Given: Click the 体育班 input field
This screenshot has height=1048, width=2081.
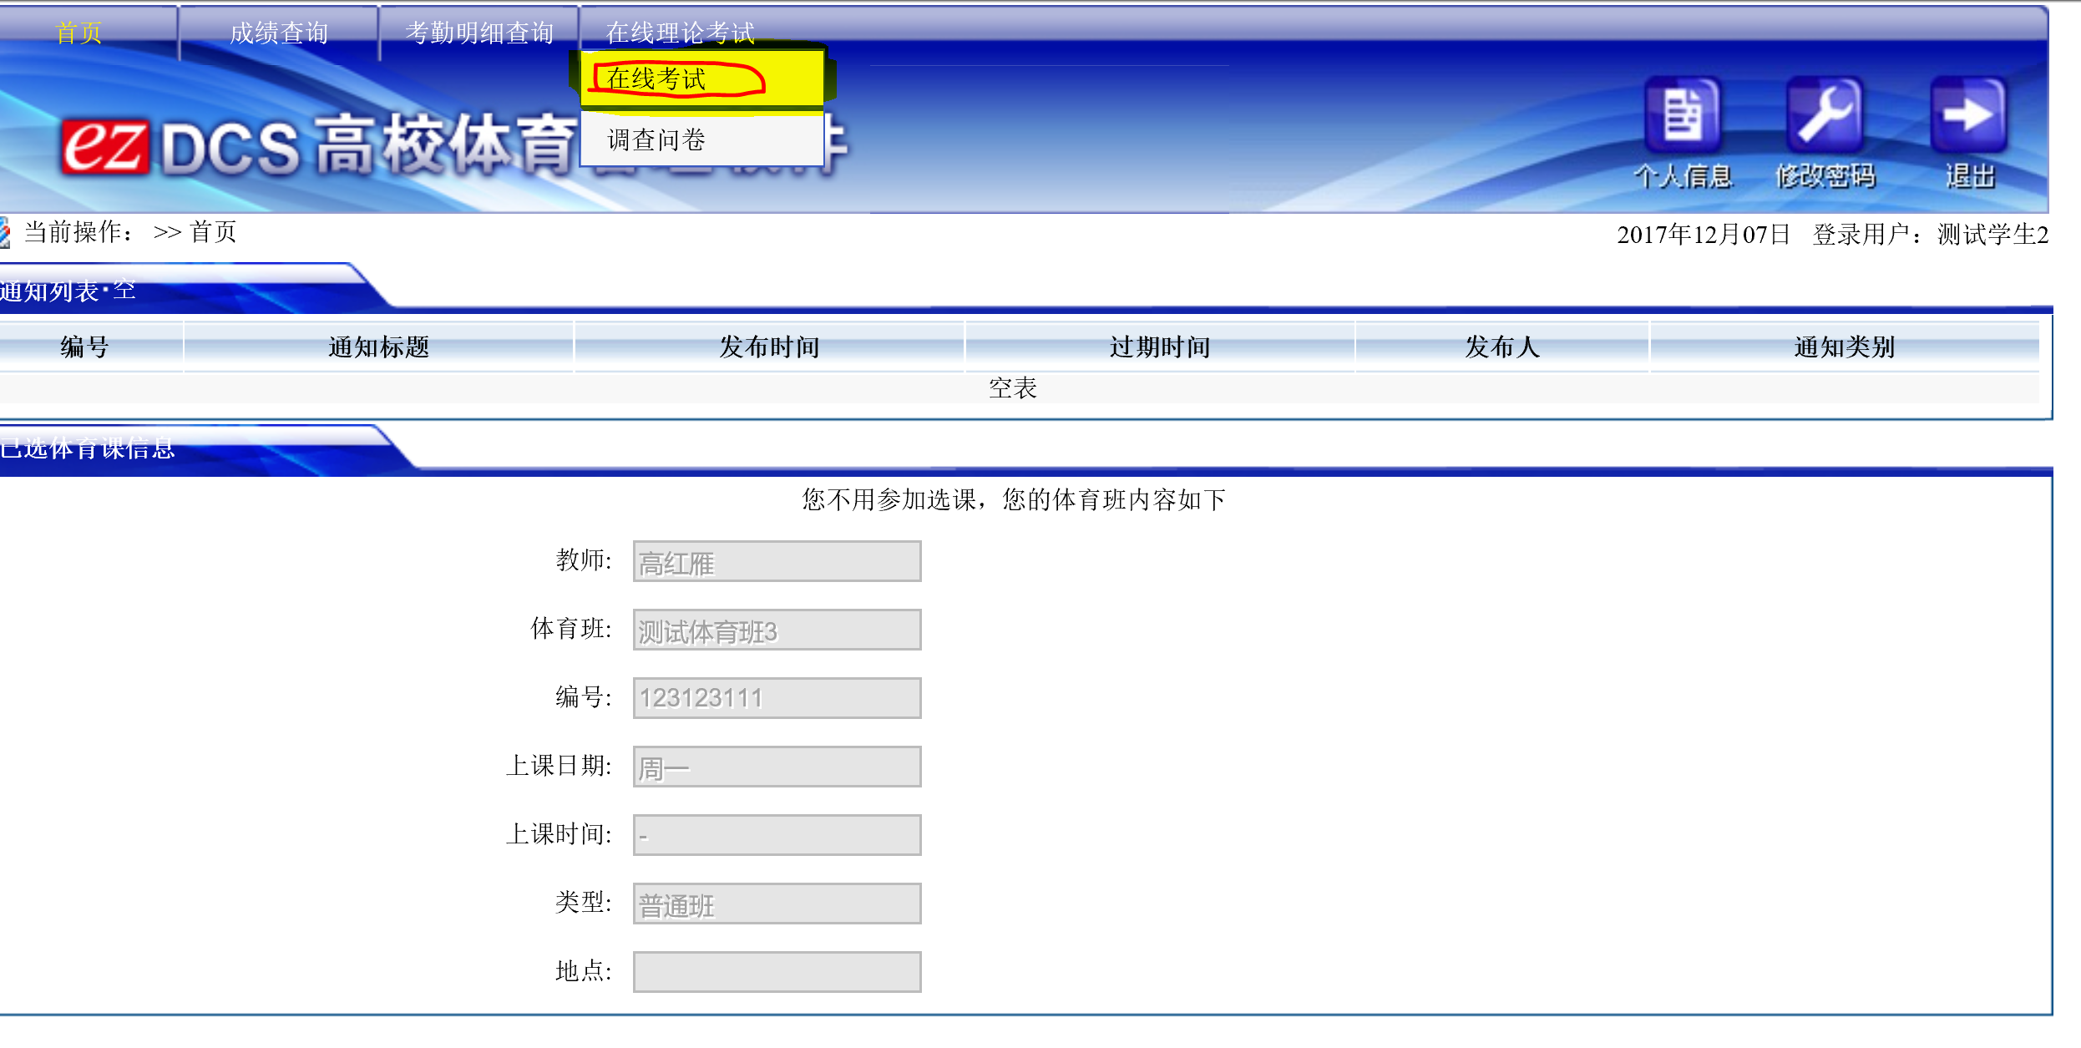Looking at the screenshot, I should pos(777,630).
